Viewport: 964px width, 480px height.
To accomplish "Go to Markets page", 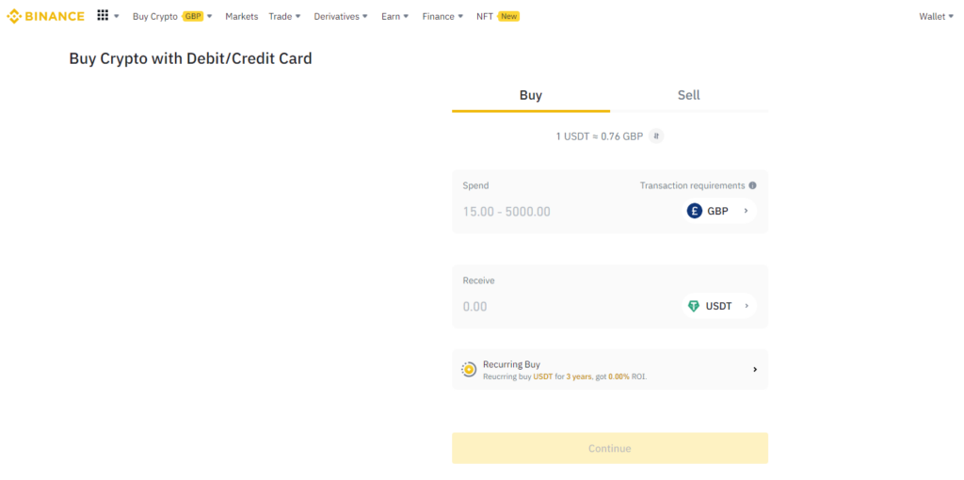I will point(241,17).
